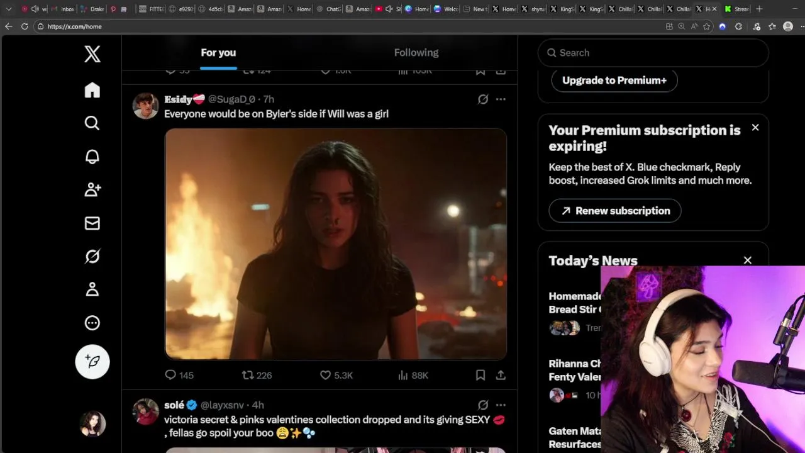Open Profile person icon in sidebar
This screenshot has width=805, height=453.
tap(92, 289)
